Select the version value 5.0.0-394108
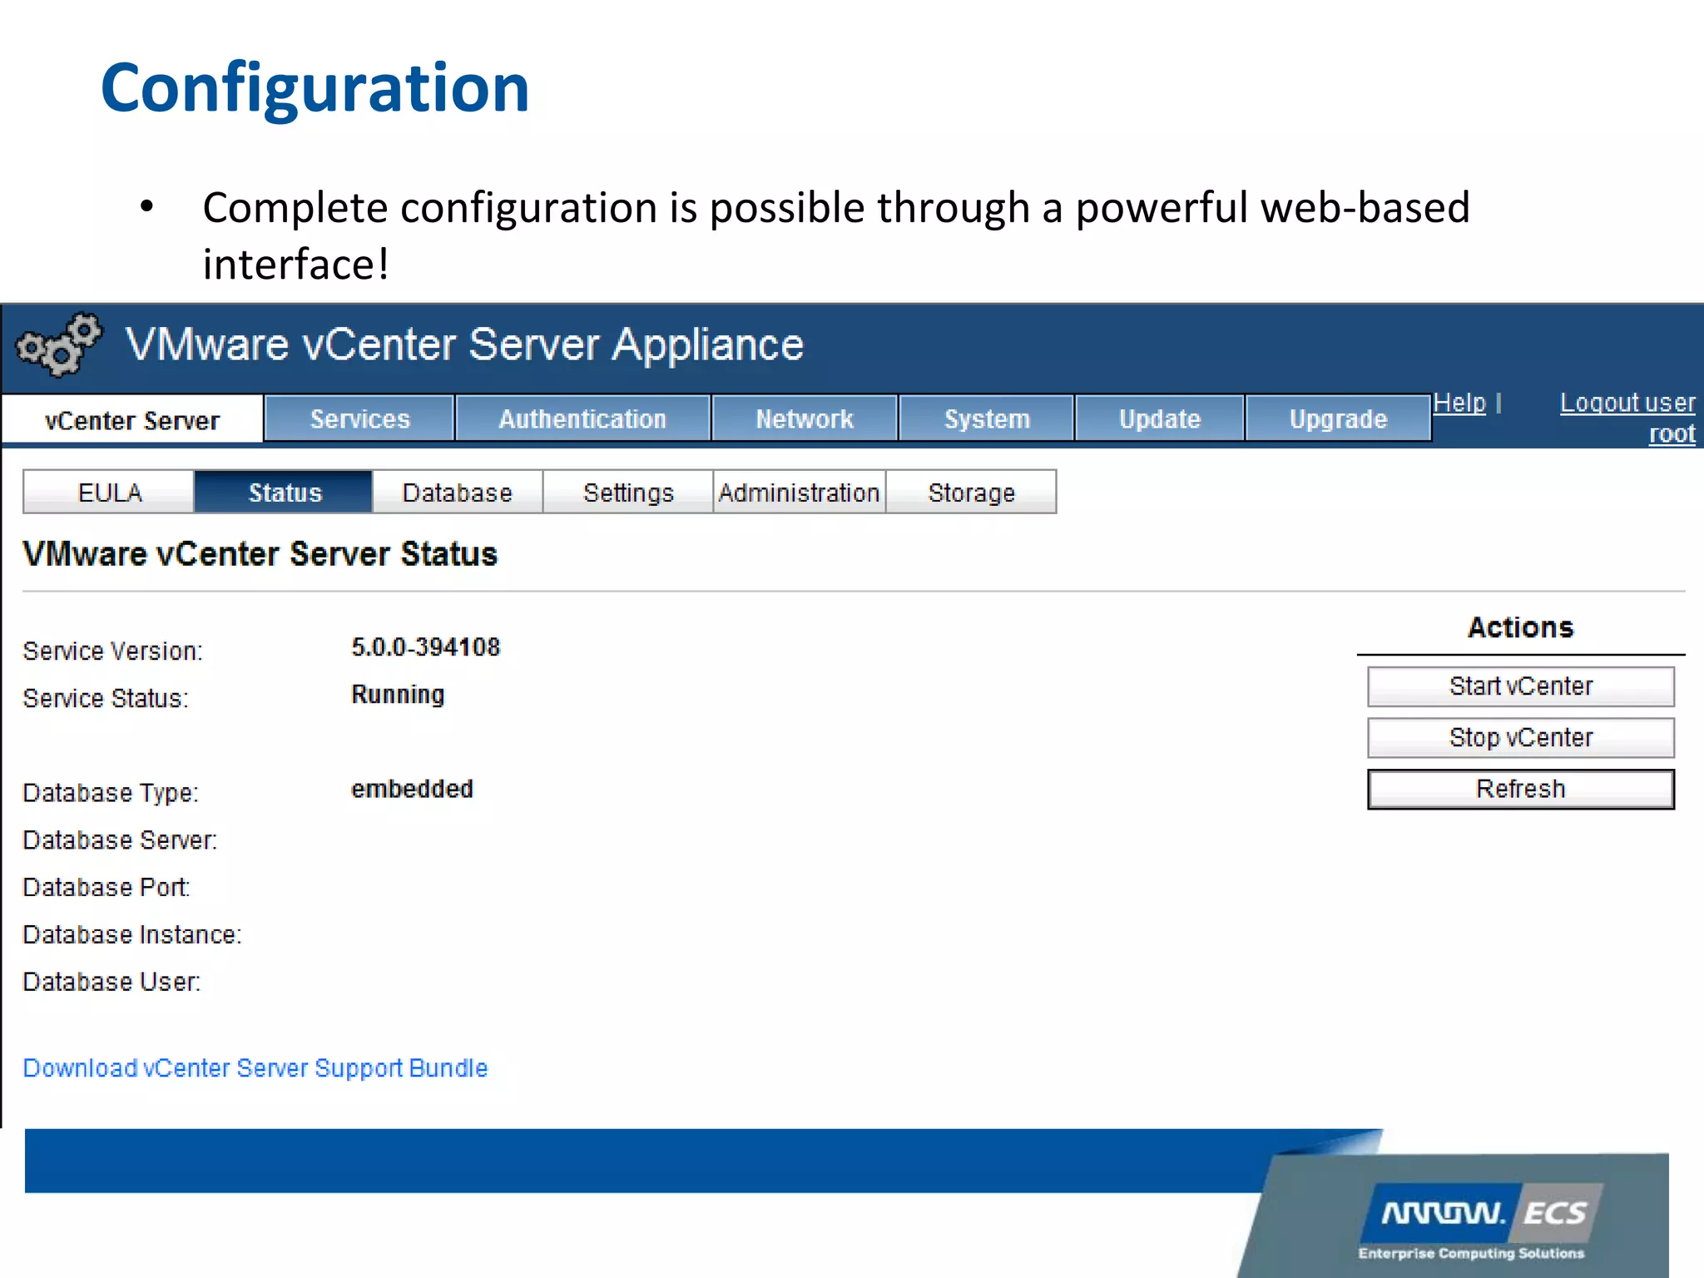The width and height of the screenshot is (1704, 1278). (425, 647)
